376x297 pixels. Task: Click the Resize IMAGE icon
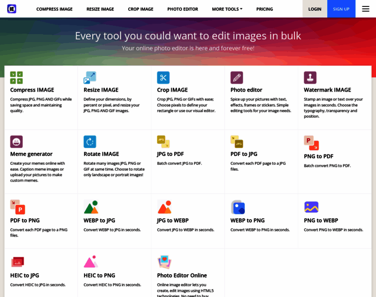[x=90, y=78]
